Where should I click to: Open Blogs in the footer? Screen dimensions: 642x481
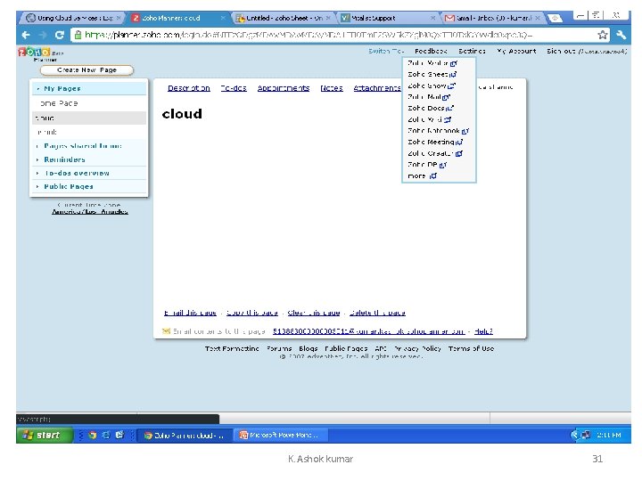(309, 349)
